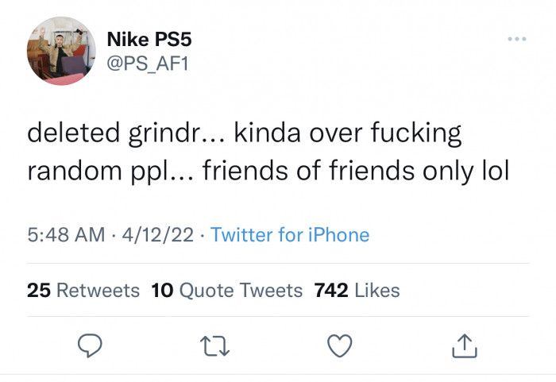This screenshot has width=556, height=382.
Task: Click the bold 742 likes number
Action: point(331,290)
